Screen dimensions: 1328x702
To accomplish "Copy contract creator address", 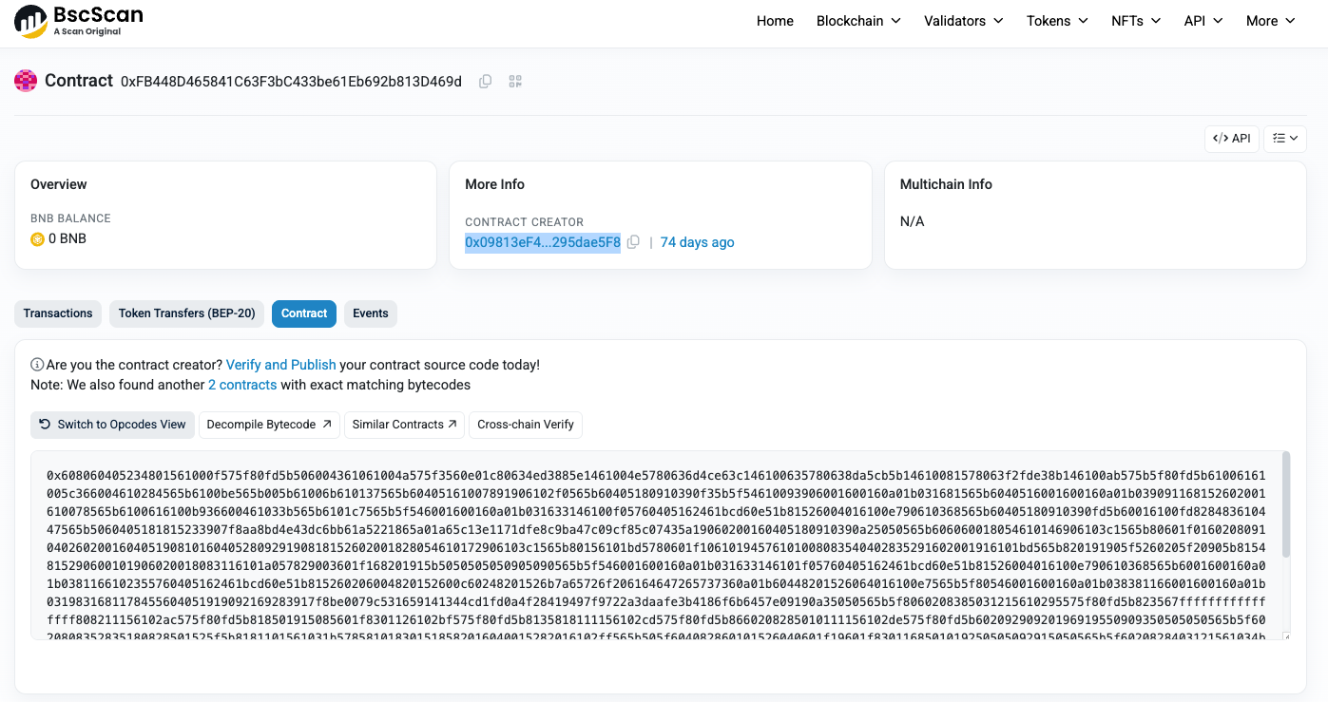I will coord(633,242).
